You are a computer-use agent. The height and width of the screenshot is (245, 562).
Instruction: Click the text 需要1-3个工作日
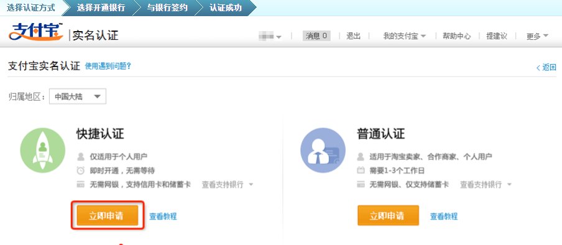[397, 170]
